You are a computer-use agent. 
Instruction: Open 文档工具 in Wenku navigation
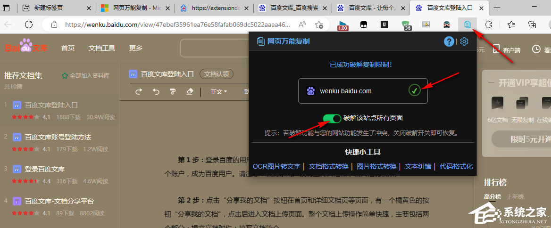[x=102, y=48]
